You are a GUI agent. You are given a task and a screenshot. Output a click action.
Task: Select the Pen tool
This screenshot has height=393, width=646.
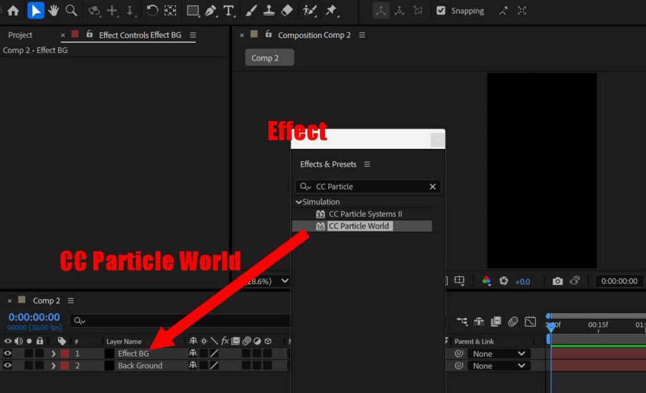(211, 11)
